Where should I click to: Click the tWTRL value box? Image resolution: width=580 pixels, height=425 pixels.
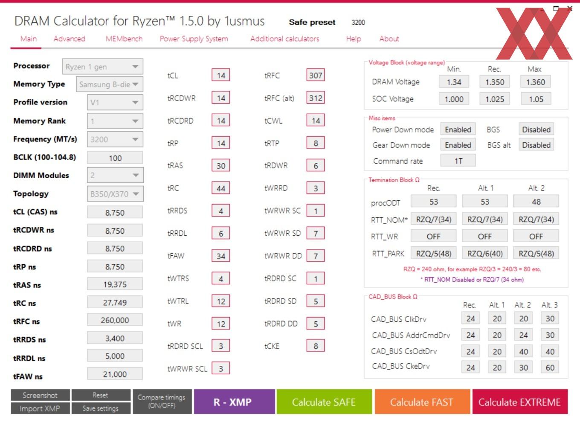[221, 301]
